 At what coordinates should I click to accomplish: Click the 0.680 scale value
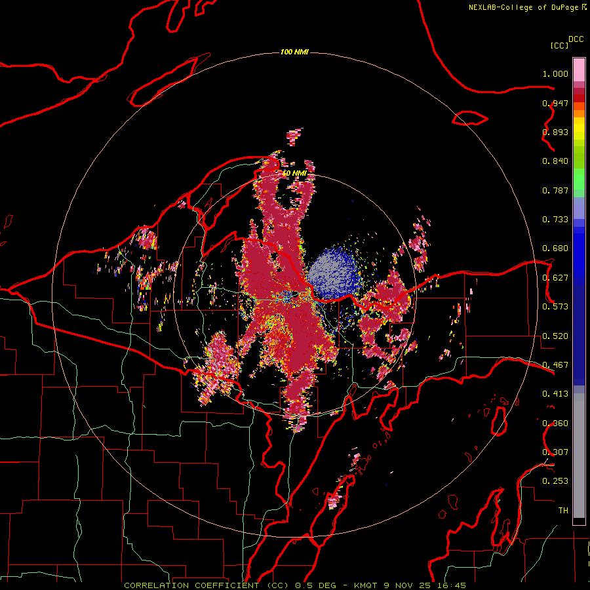point(555,248)
